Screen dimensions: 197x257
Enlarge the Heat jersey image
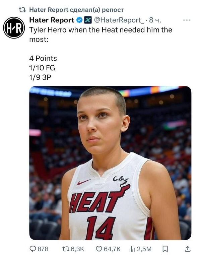tap(110, 163)
